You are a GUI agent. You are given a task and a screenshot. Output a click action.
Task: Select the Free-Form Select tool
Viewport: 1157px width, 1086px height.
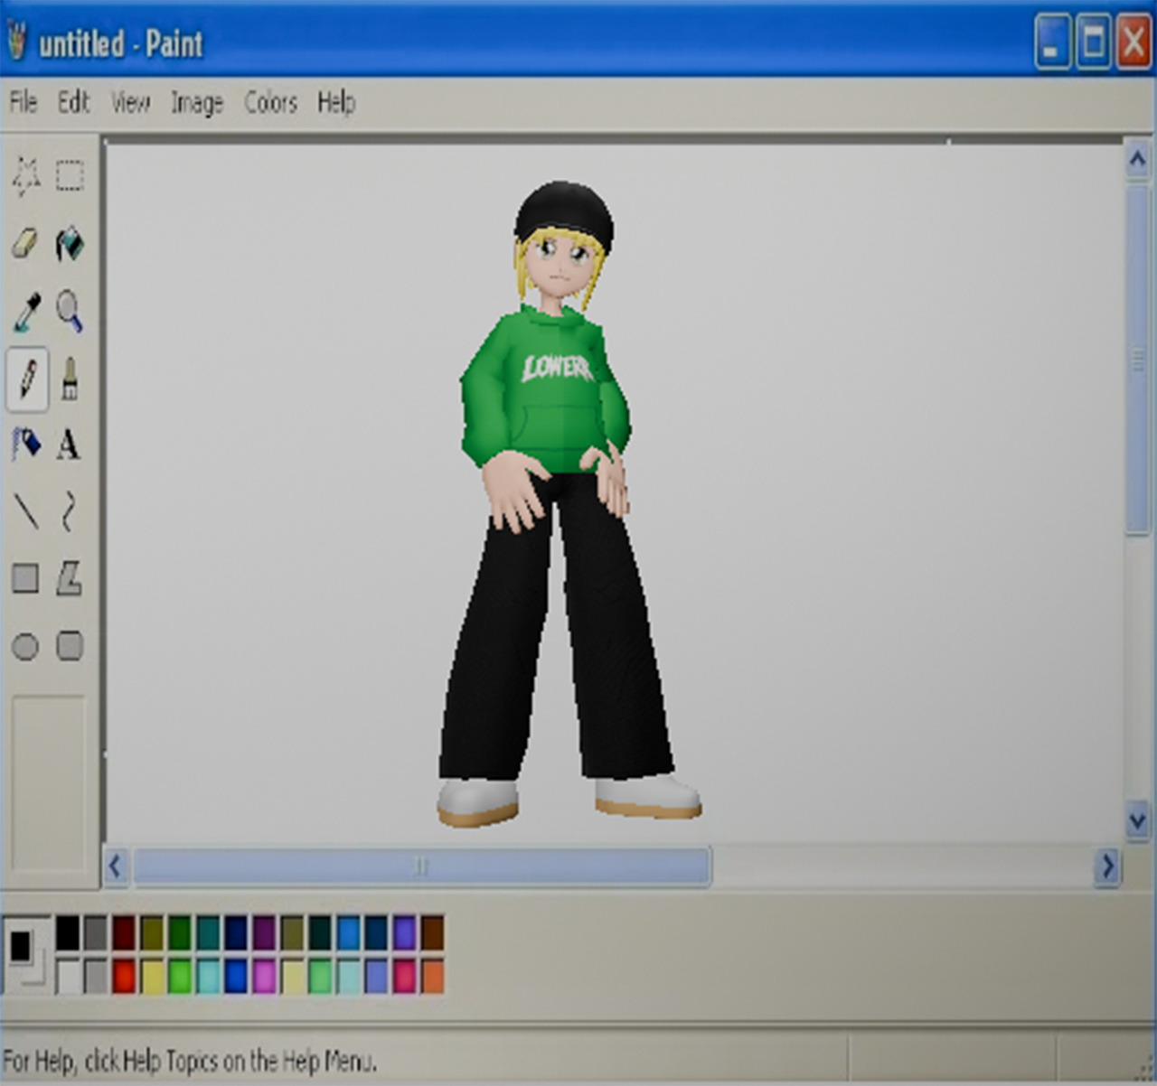[25, 176]
